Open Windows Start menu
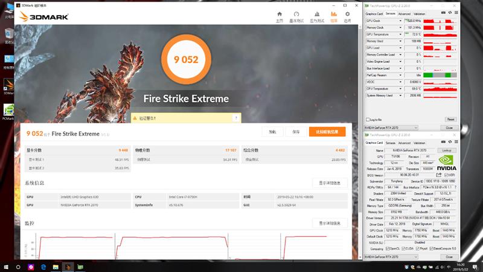The width and height of the screenshot is (483, 272). pos(6,267)
